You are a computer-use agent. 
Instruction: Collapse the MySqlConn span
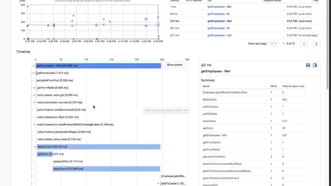tap(35, 147)
